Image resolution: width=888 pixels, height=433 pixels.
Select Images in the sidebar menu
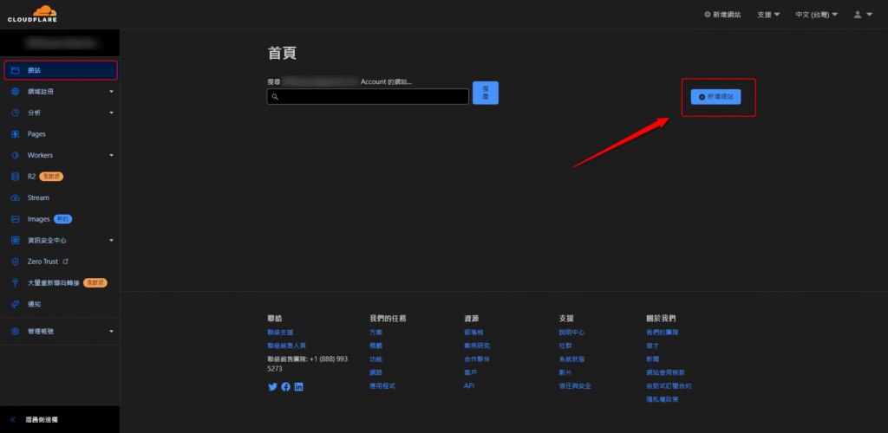(38, 219)
